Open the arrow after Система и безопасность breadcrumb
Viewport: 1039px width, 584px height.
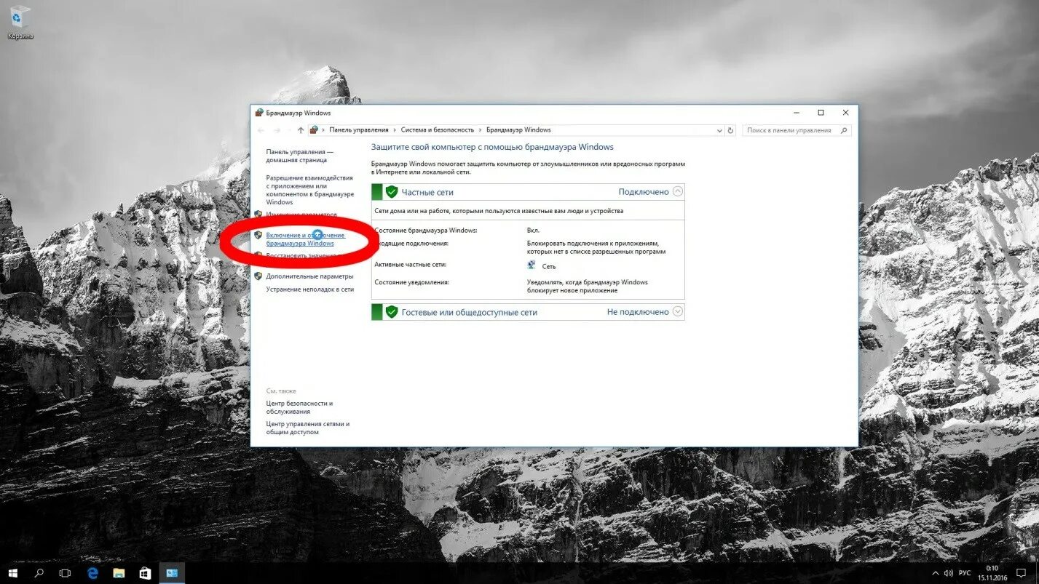[480, 130]
